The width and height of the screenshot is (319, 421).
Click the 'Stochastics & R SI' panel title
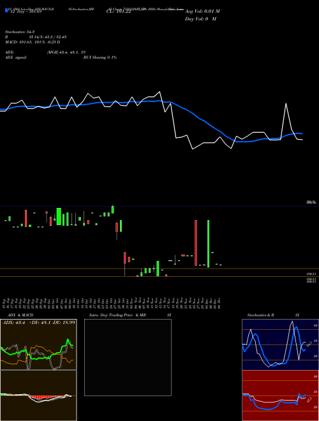pyautogui.click(x=273, y=315)
